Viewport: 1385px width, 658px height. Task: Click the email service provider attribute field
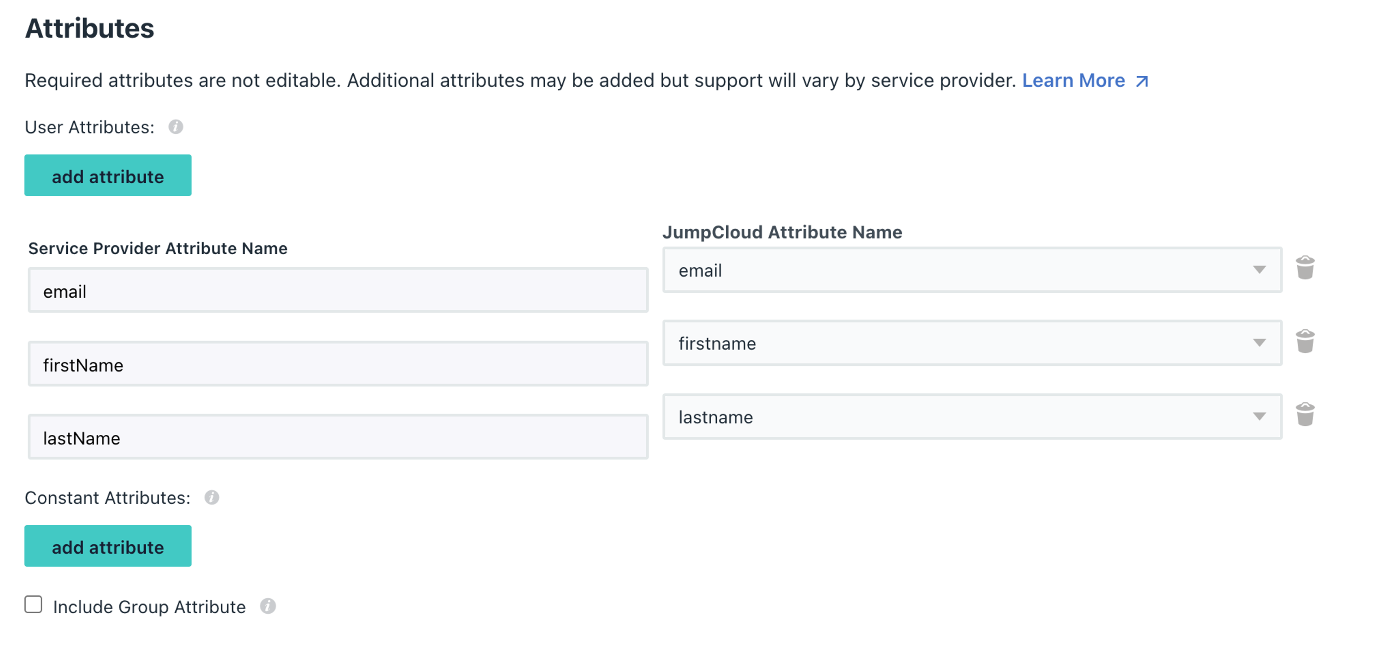point(338,291)
